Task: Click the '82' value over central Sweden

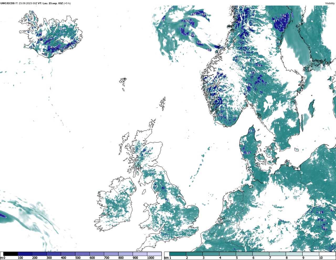Action: pos(259,66)
